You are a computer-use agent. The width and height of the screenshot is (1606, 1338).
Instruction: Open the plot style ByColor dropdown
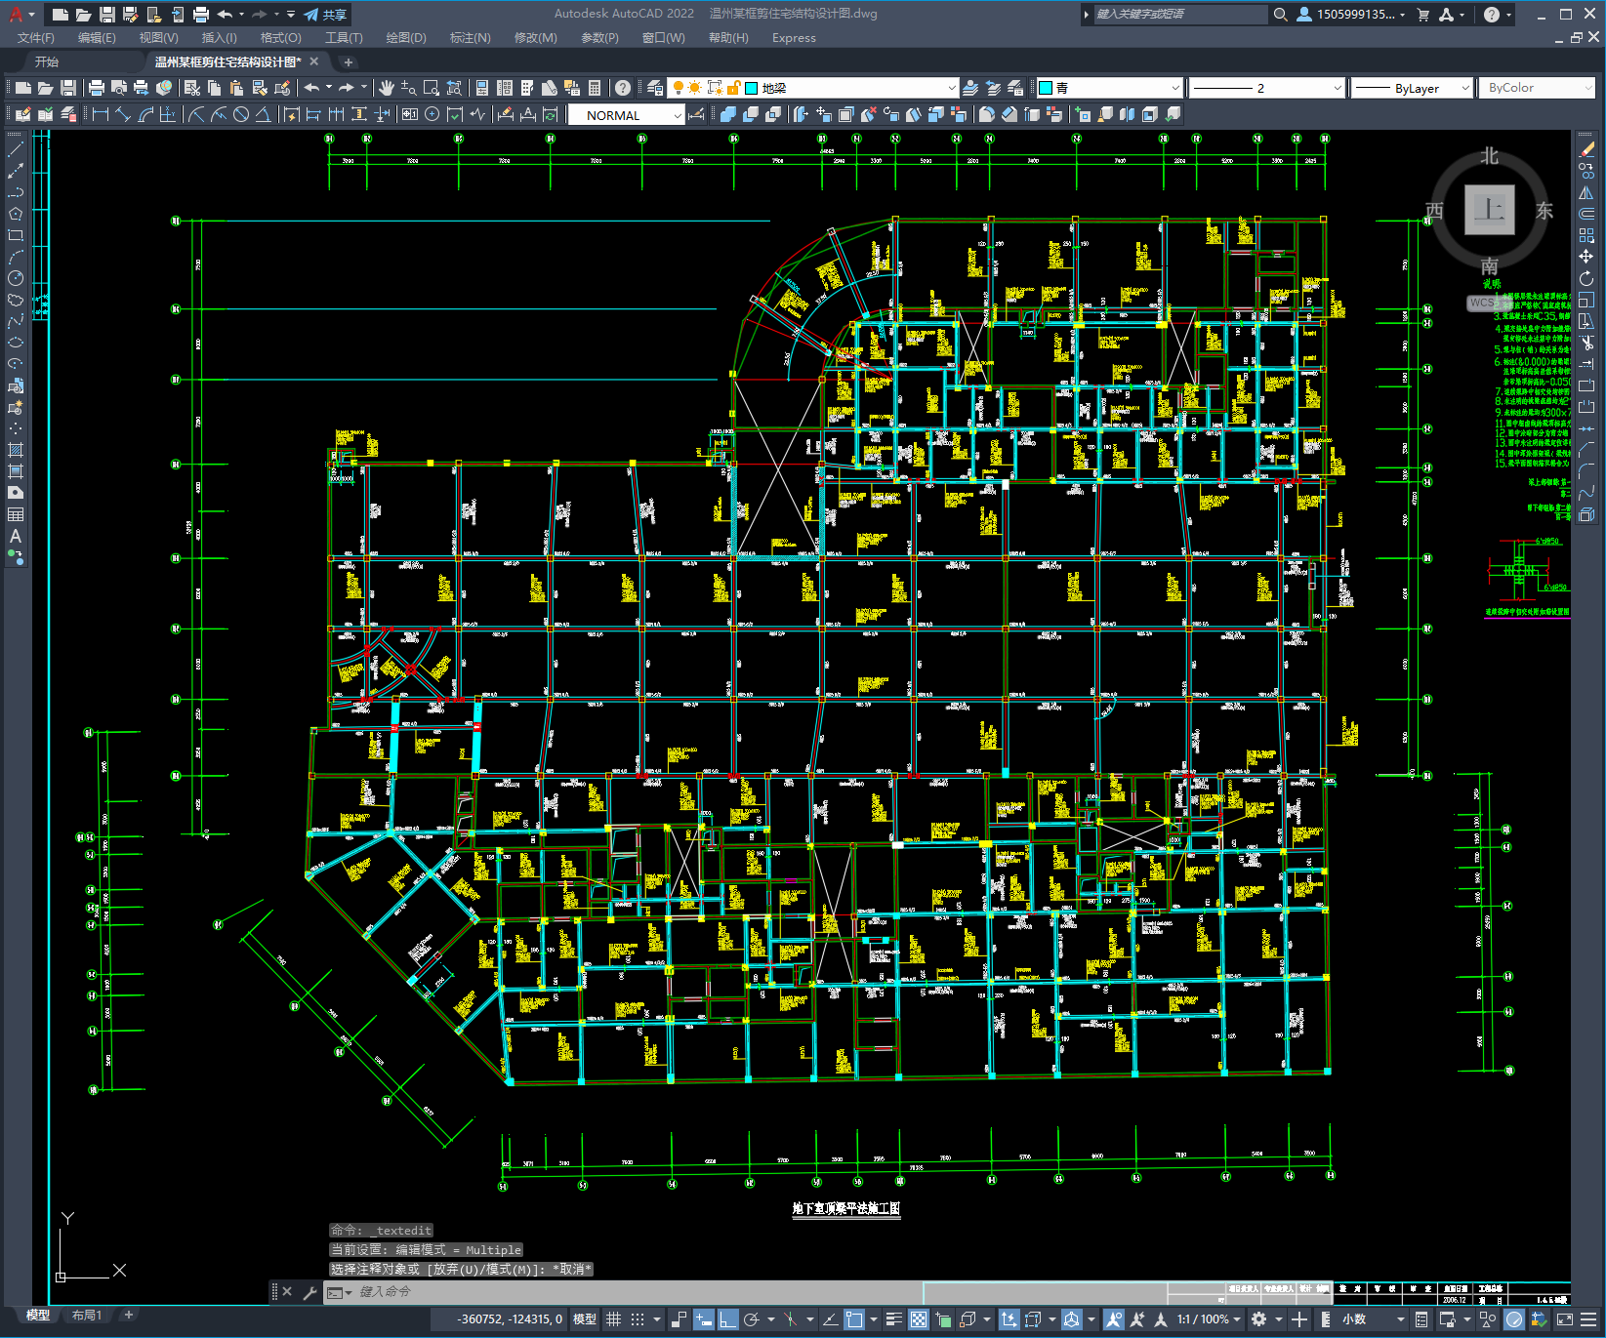(x=1536, y=88)
